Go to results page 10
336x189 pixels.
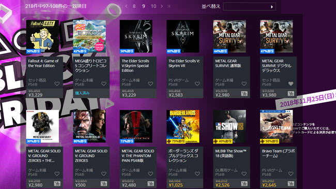[x=154, y=6]
